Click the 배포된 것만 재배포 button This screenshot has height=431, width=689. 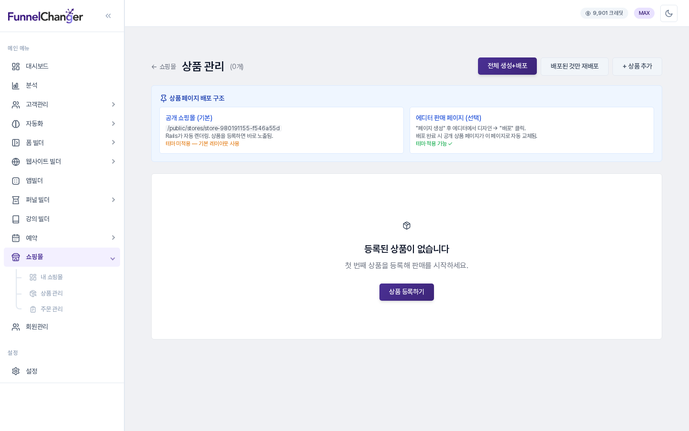(x=575, y=67)
